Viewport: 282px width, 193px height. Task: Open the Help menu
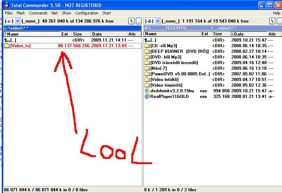pyautogui.click(x=276, y=13)
